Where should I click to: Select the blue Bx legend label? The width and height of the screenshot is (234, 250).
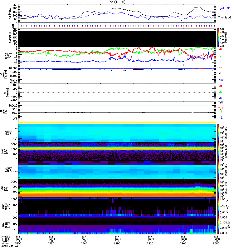click(x=220, y=61)
